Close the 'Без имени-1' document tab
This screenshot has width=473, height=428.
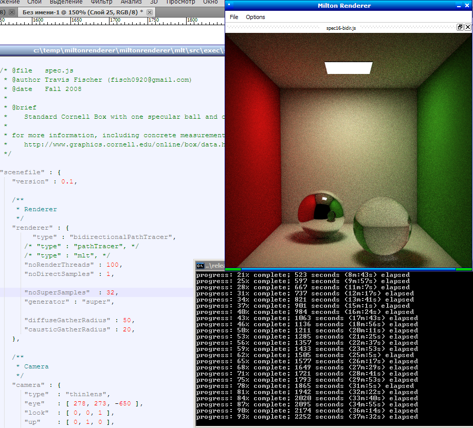click(149, 12)
